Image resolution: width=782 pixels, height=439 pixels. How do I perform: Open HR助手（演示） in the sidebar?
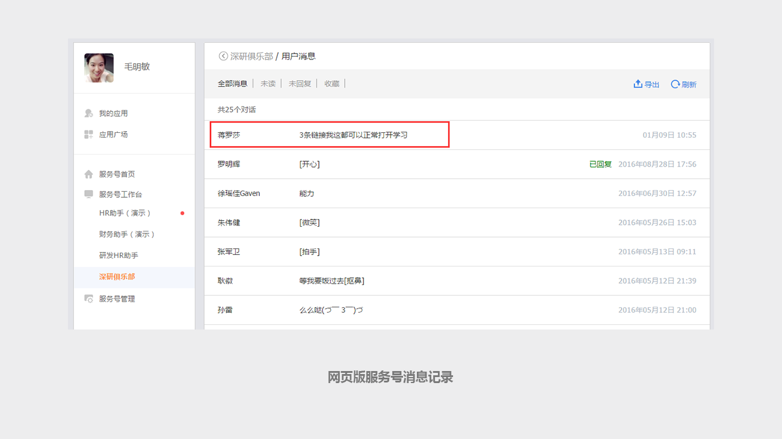[125, 213]
